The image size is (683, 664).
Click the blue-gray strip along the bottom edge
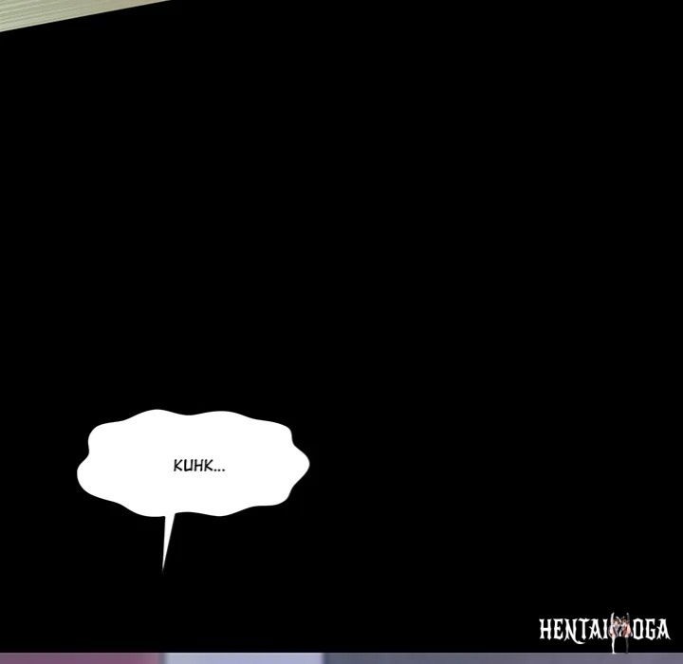click(x=474, y=659)
